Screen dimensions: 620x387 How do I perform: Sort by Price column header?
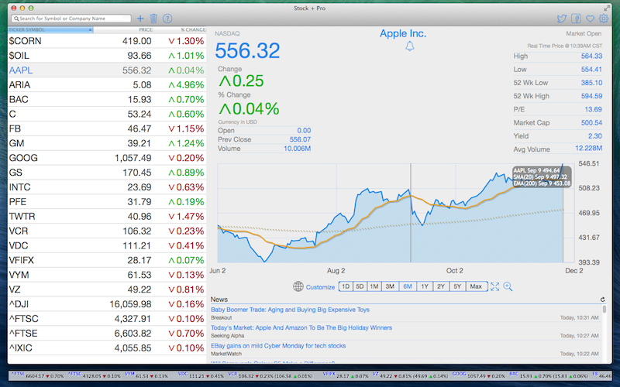[x=123, y=29]
